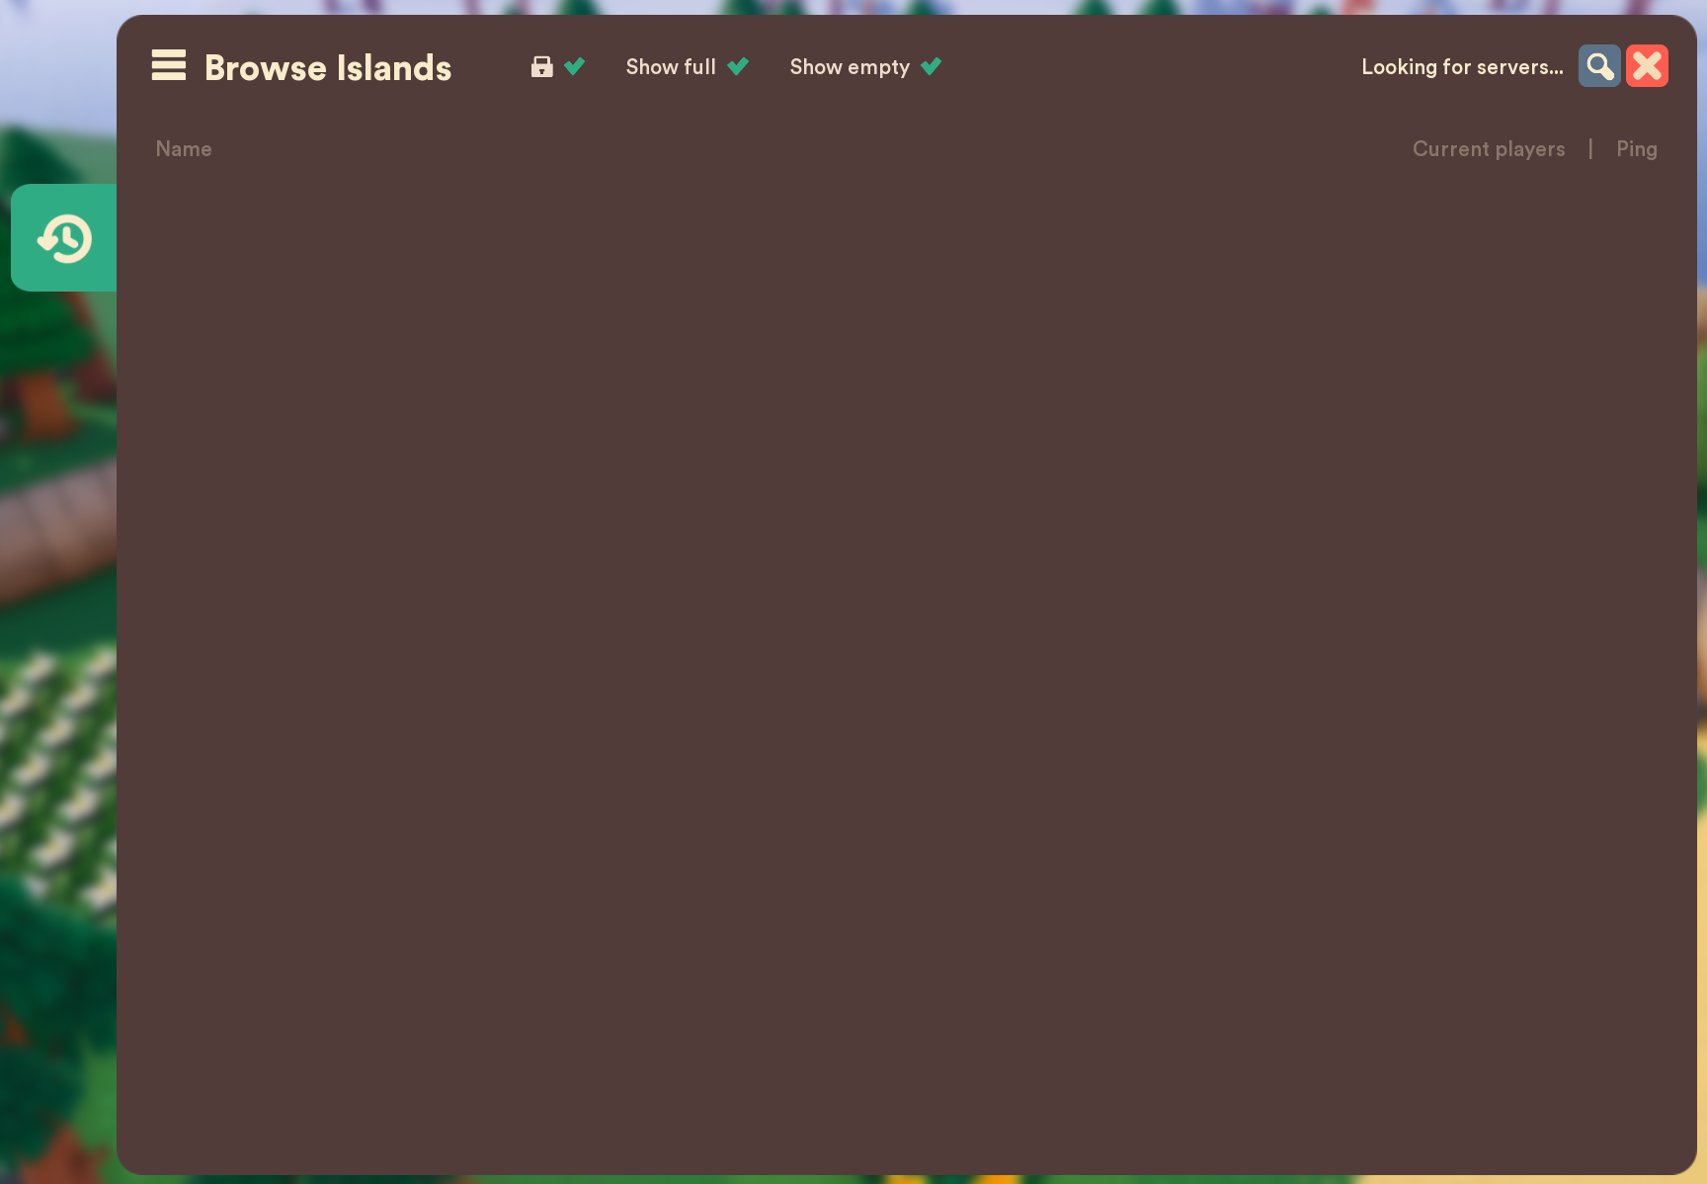This screenshot has width=1707, height=1184.
Task: Click the checkmark next to Show empty
Action: click(930, 65)
